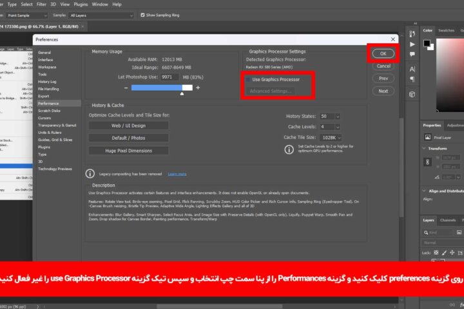Toggle Use Graphics Processor checkbox
The height and width of the screenshot is (309, 464).
click(248, 80)
